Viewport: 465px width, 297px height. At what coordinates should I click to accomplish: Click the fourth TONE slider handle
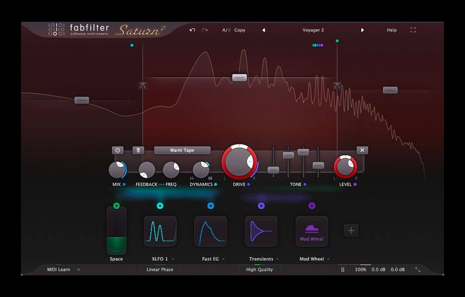pos(318,165)
